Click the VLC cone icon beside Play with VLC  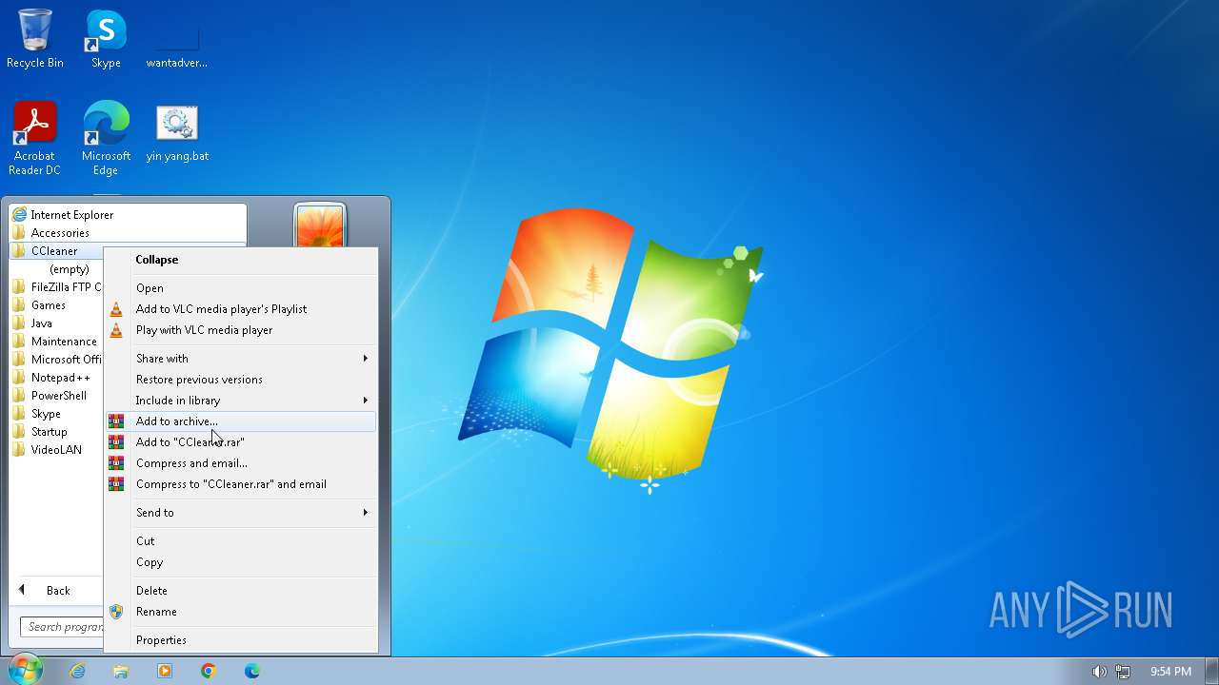point(116,330)
